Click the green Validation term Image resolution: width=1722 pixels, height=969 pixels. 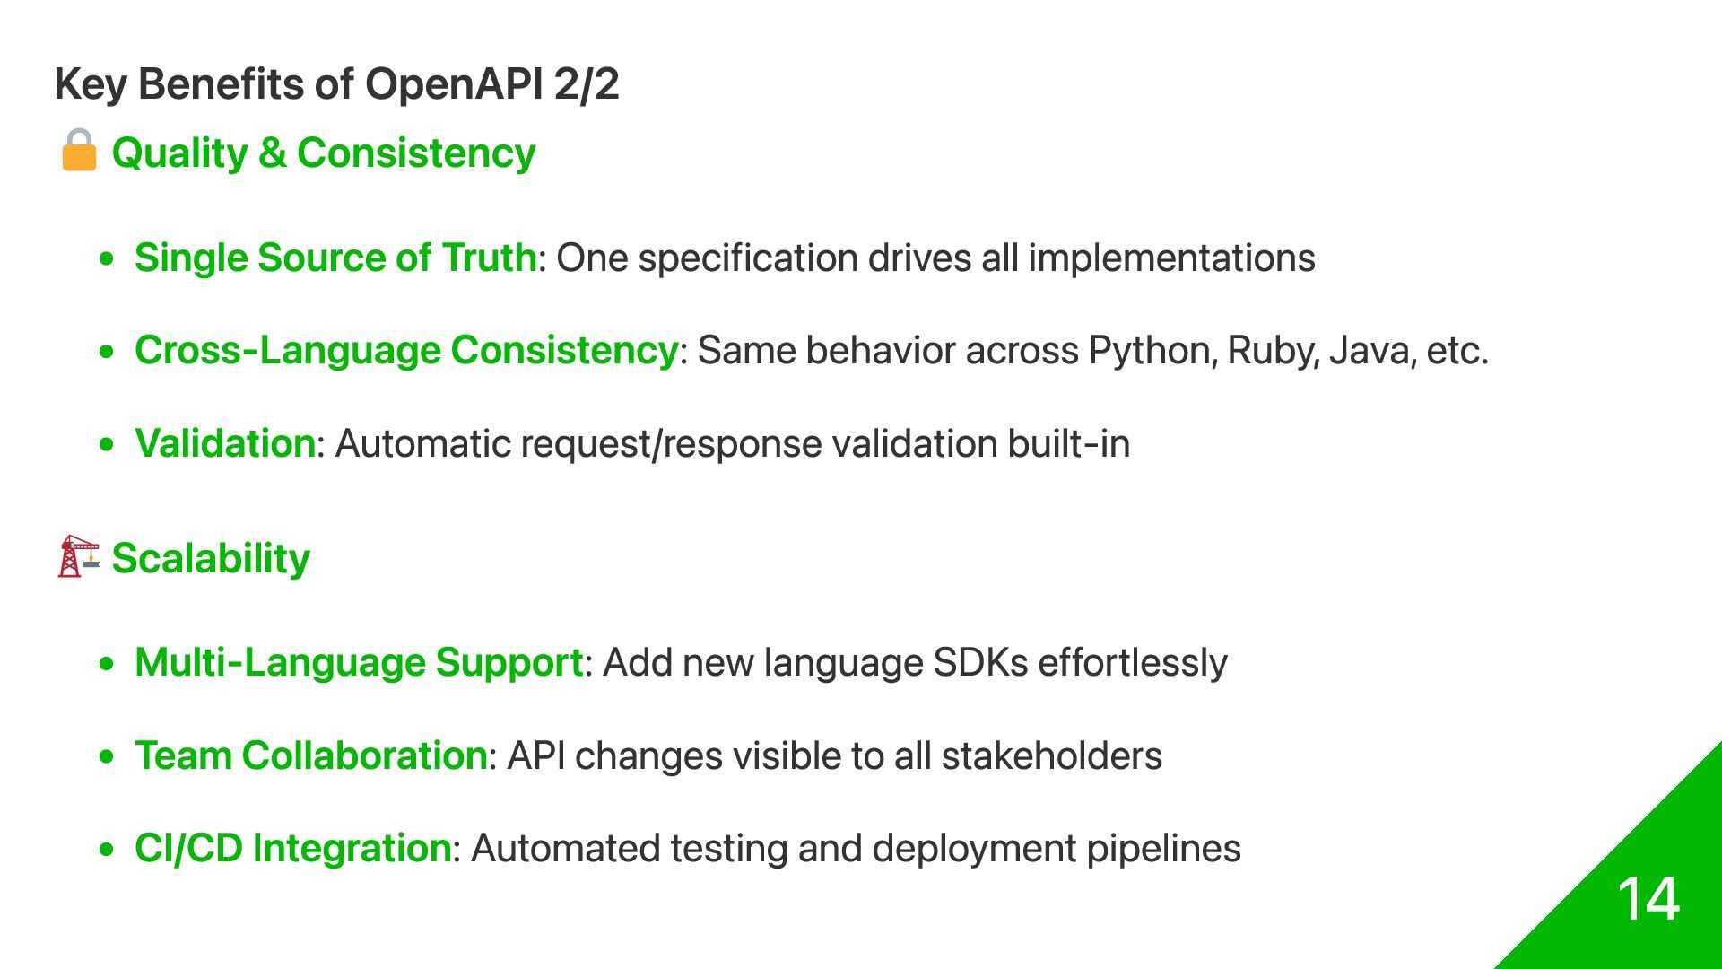click(225, 443)
